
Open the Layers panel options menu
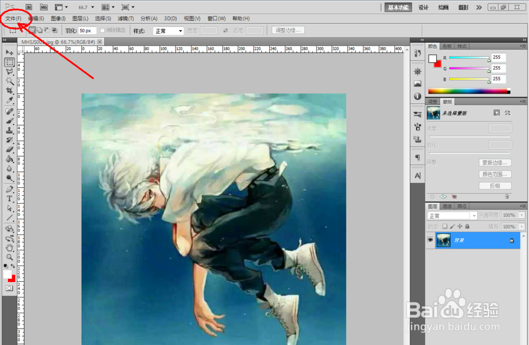tap(523, 206)
